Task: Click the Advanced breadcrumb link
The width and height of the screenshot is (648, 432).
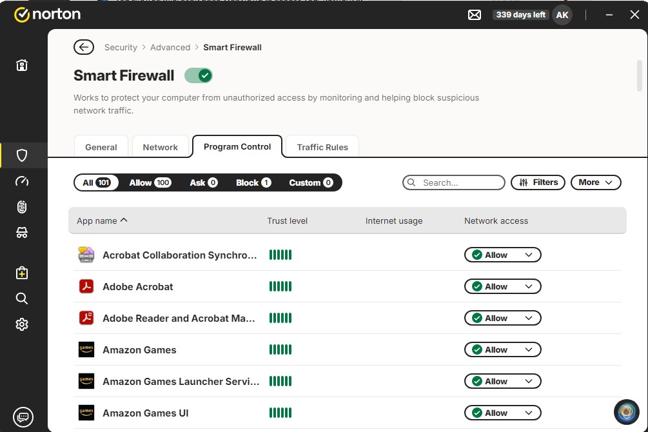Action: point(170,48)
